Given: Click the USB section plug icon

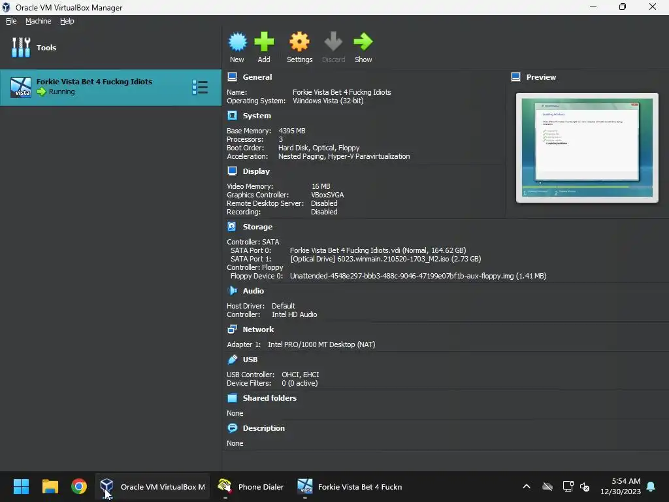Looking at the screenshot, I should tap(232, 360).
